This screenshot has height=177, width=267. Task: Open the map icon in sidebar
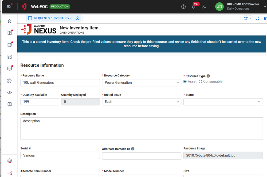(x=10, y=45)
